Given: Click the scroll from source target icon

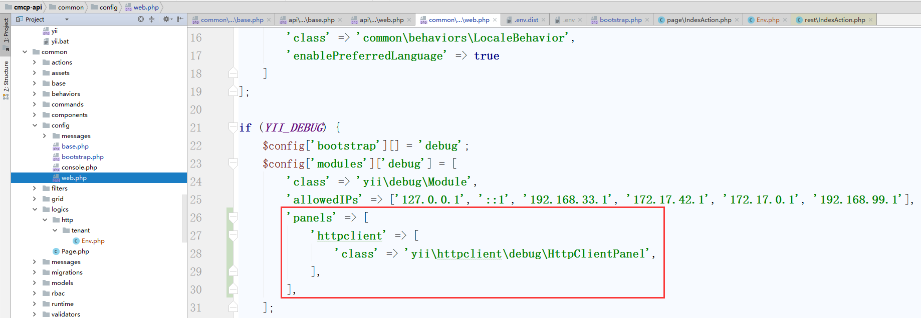Looking at the screenshot, I should (x=141, y=19).
